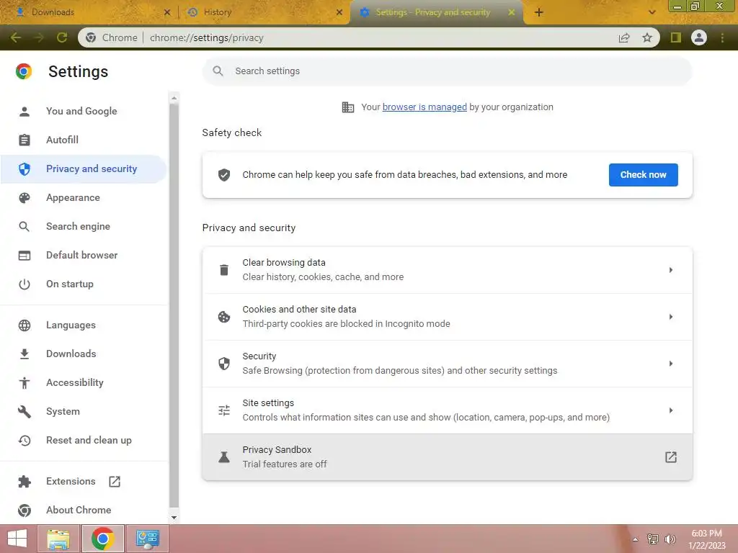The image size is (738, 553).
Task: Open the Privacy Sandbox row
Action: [447, 457]
